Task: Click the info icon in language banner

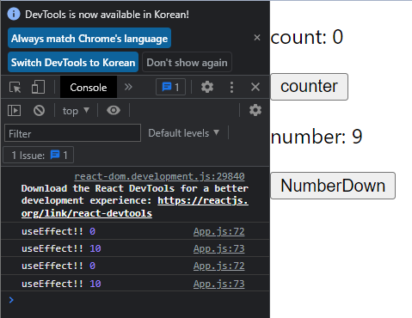Action: 14,14
